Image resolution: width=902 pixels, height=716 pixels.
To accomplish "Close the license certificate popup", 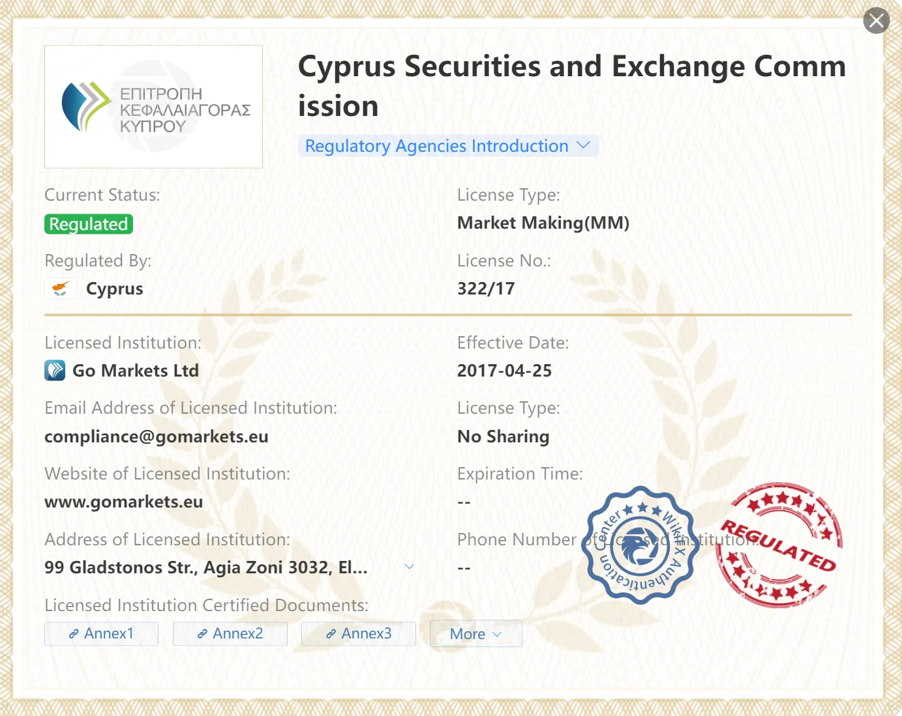I will click(x=877, y=21).
